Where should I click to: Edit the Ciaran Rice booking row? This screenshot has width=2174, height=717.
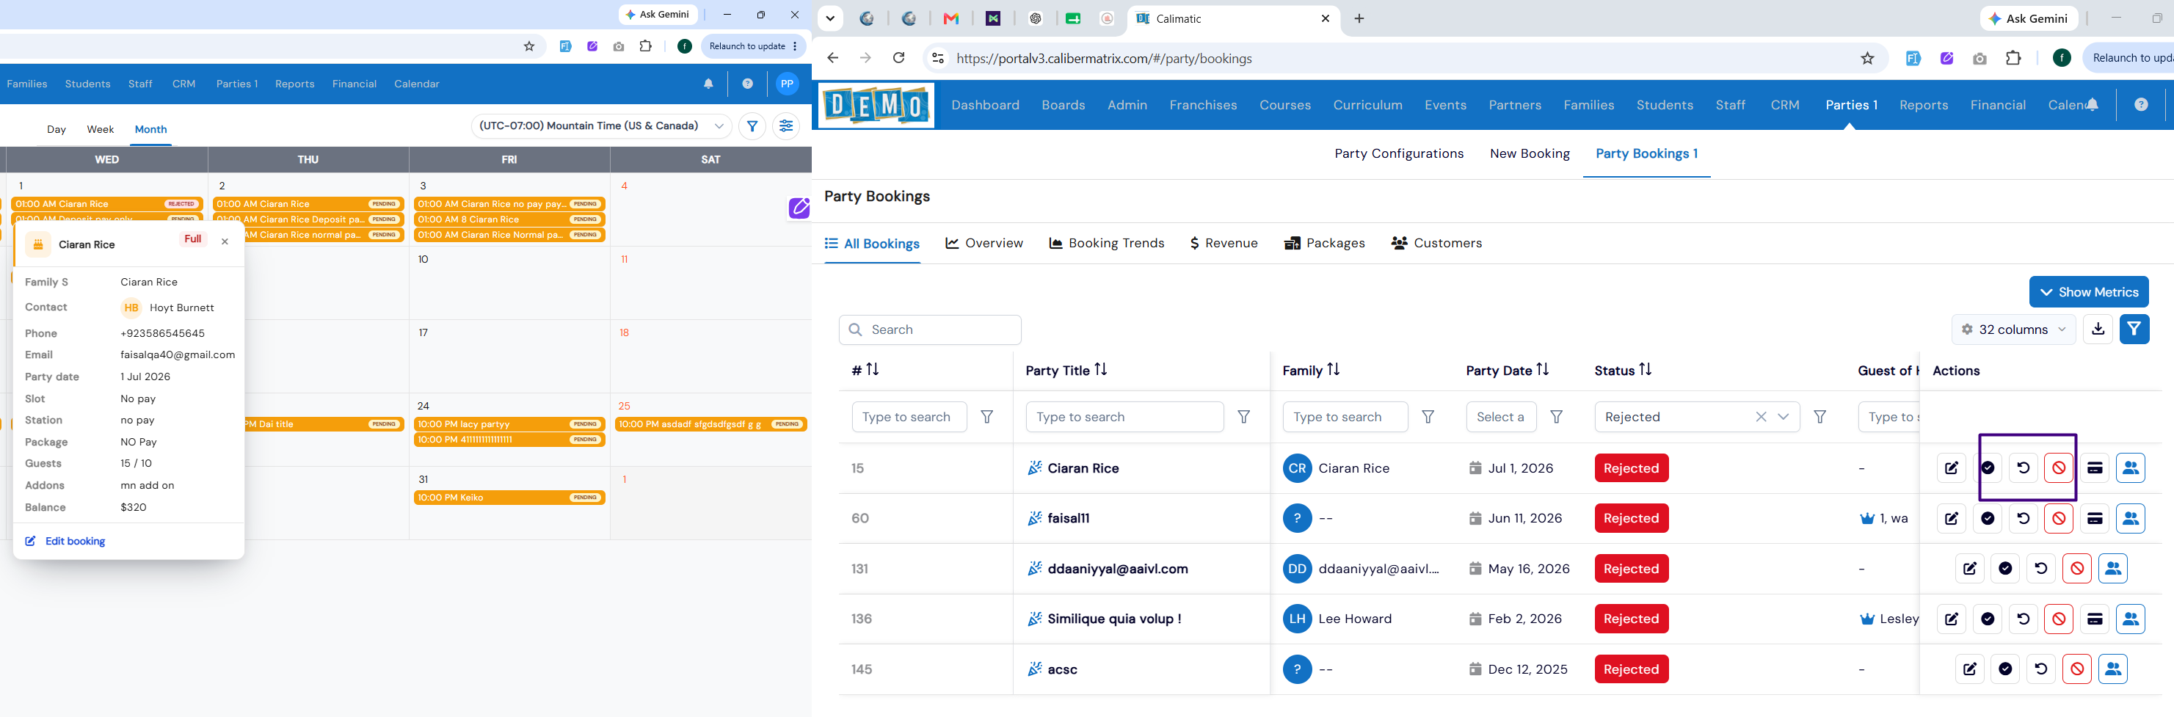pos(1951,468)
